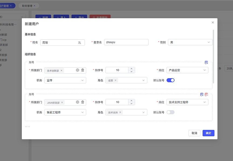The image size is (233, 161).
Task: Click the add-account icon above the first 账号 section
Action: click(x=206, y=62)
